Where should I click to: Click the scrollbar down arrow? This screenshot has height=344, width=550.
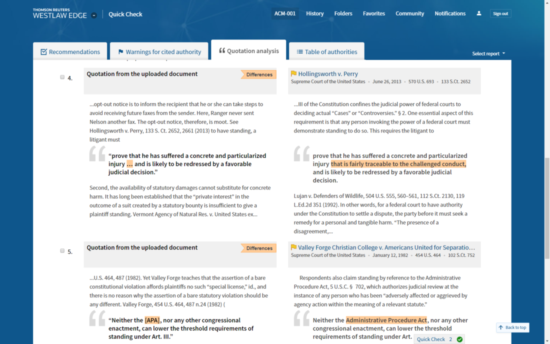(547, 341)
